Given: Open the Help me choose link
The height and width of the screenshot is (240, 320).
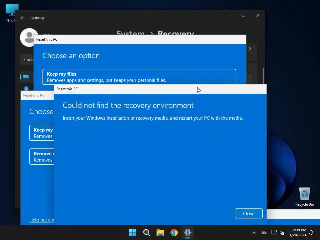Looking at the screenshot, I should [x=42, y=220].
